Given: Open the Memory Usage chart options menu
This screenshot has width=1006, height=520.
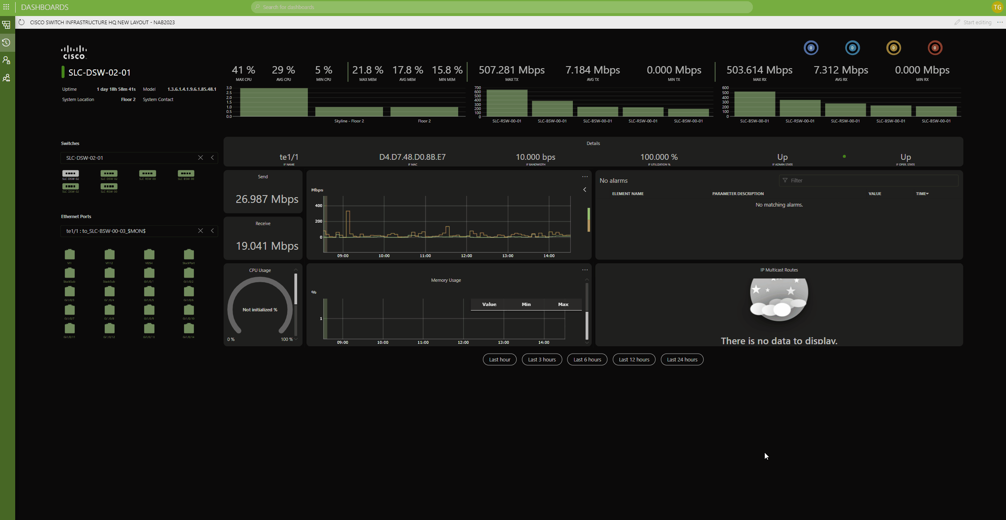Looking at the screenshot, I should (x=585, y=270).
